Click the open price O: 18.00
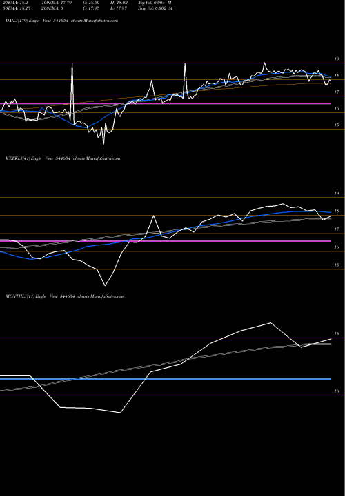Viewport: 345px width, 496px height. tap(92, 2)
